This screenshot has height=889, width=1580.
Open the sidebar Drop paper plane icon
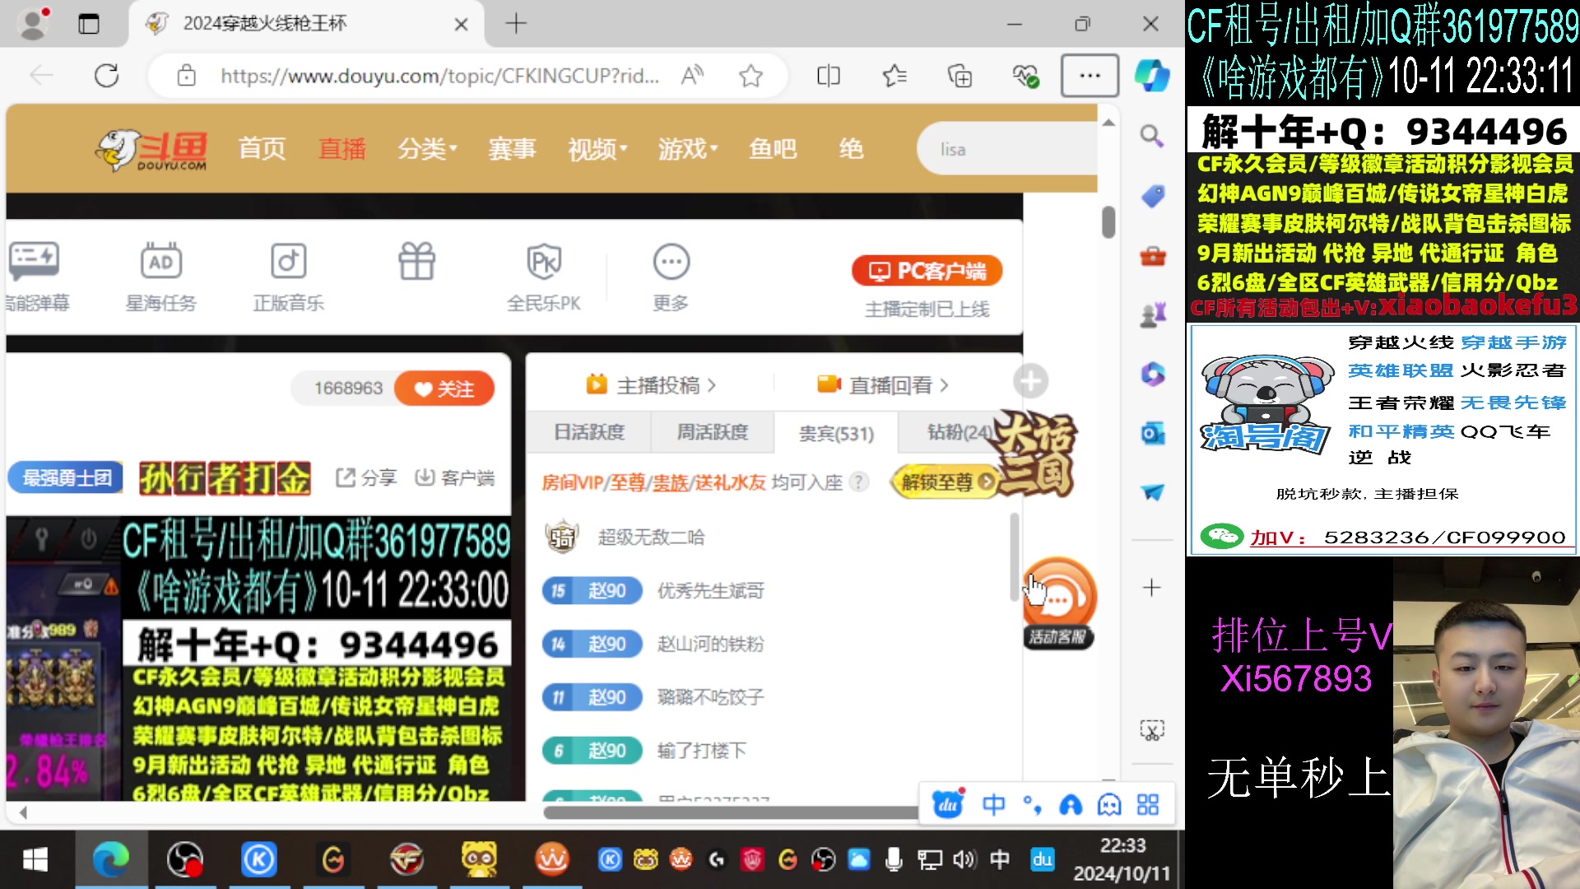1152,492
